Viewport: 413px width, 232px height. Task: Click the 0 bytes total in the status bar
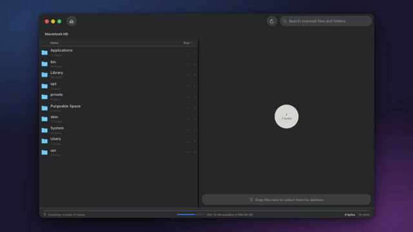pyautogui.click(x=350, y=215)
